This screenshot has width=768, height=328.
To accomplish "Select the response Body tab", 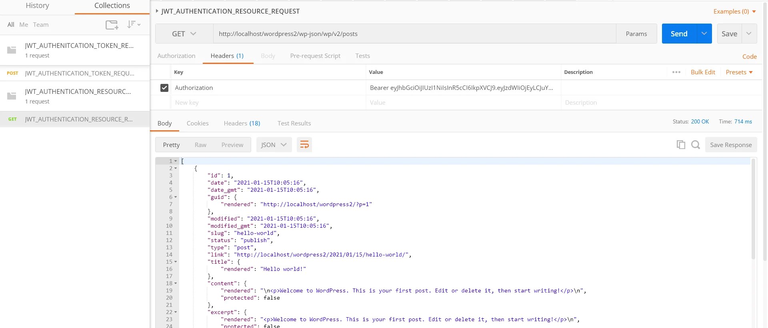I will point(164,123).
